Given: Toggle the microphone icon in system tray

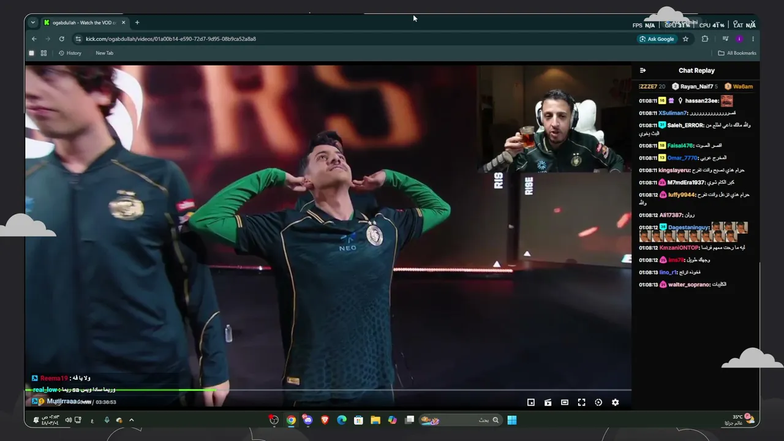Looking at the screenshot, I should 107,420.
